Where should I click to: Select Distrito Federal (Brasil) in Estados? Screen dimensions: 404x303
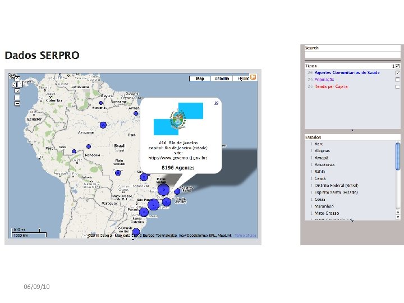[336, 185]
